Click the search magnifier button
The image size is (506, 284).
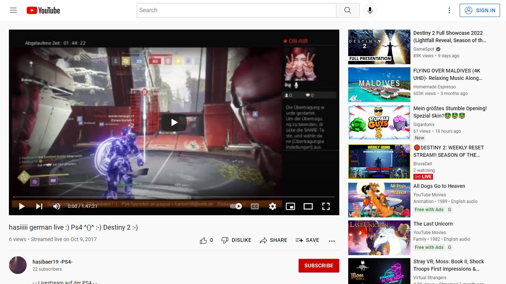click(x=347, y=10)
